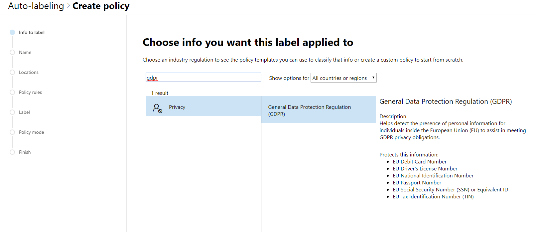This screenshot has height=232, width=534.
Task: Open the All countries or regions dropdown
Action: 343,78
